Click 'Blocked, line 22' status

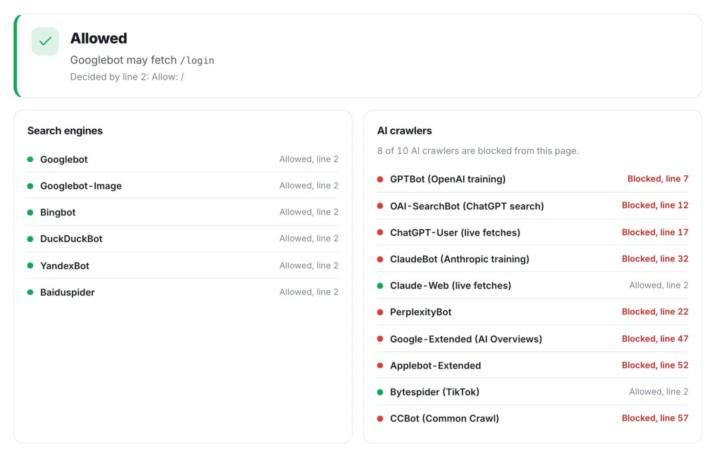(x=655, y=312)
